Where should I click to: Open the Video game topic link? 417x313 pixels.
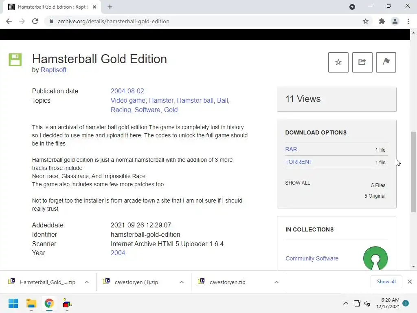click(128, 100)
